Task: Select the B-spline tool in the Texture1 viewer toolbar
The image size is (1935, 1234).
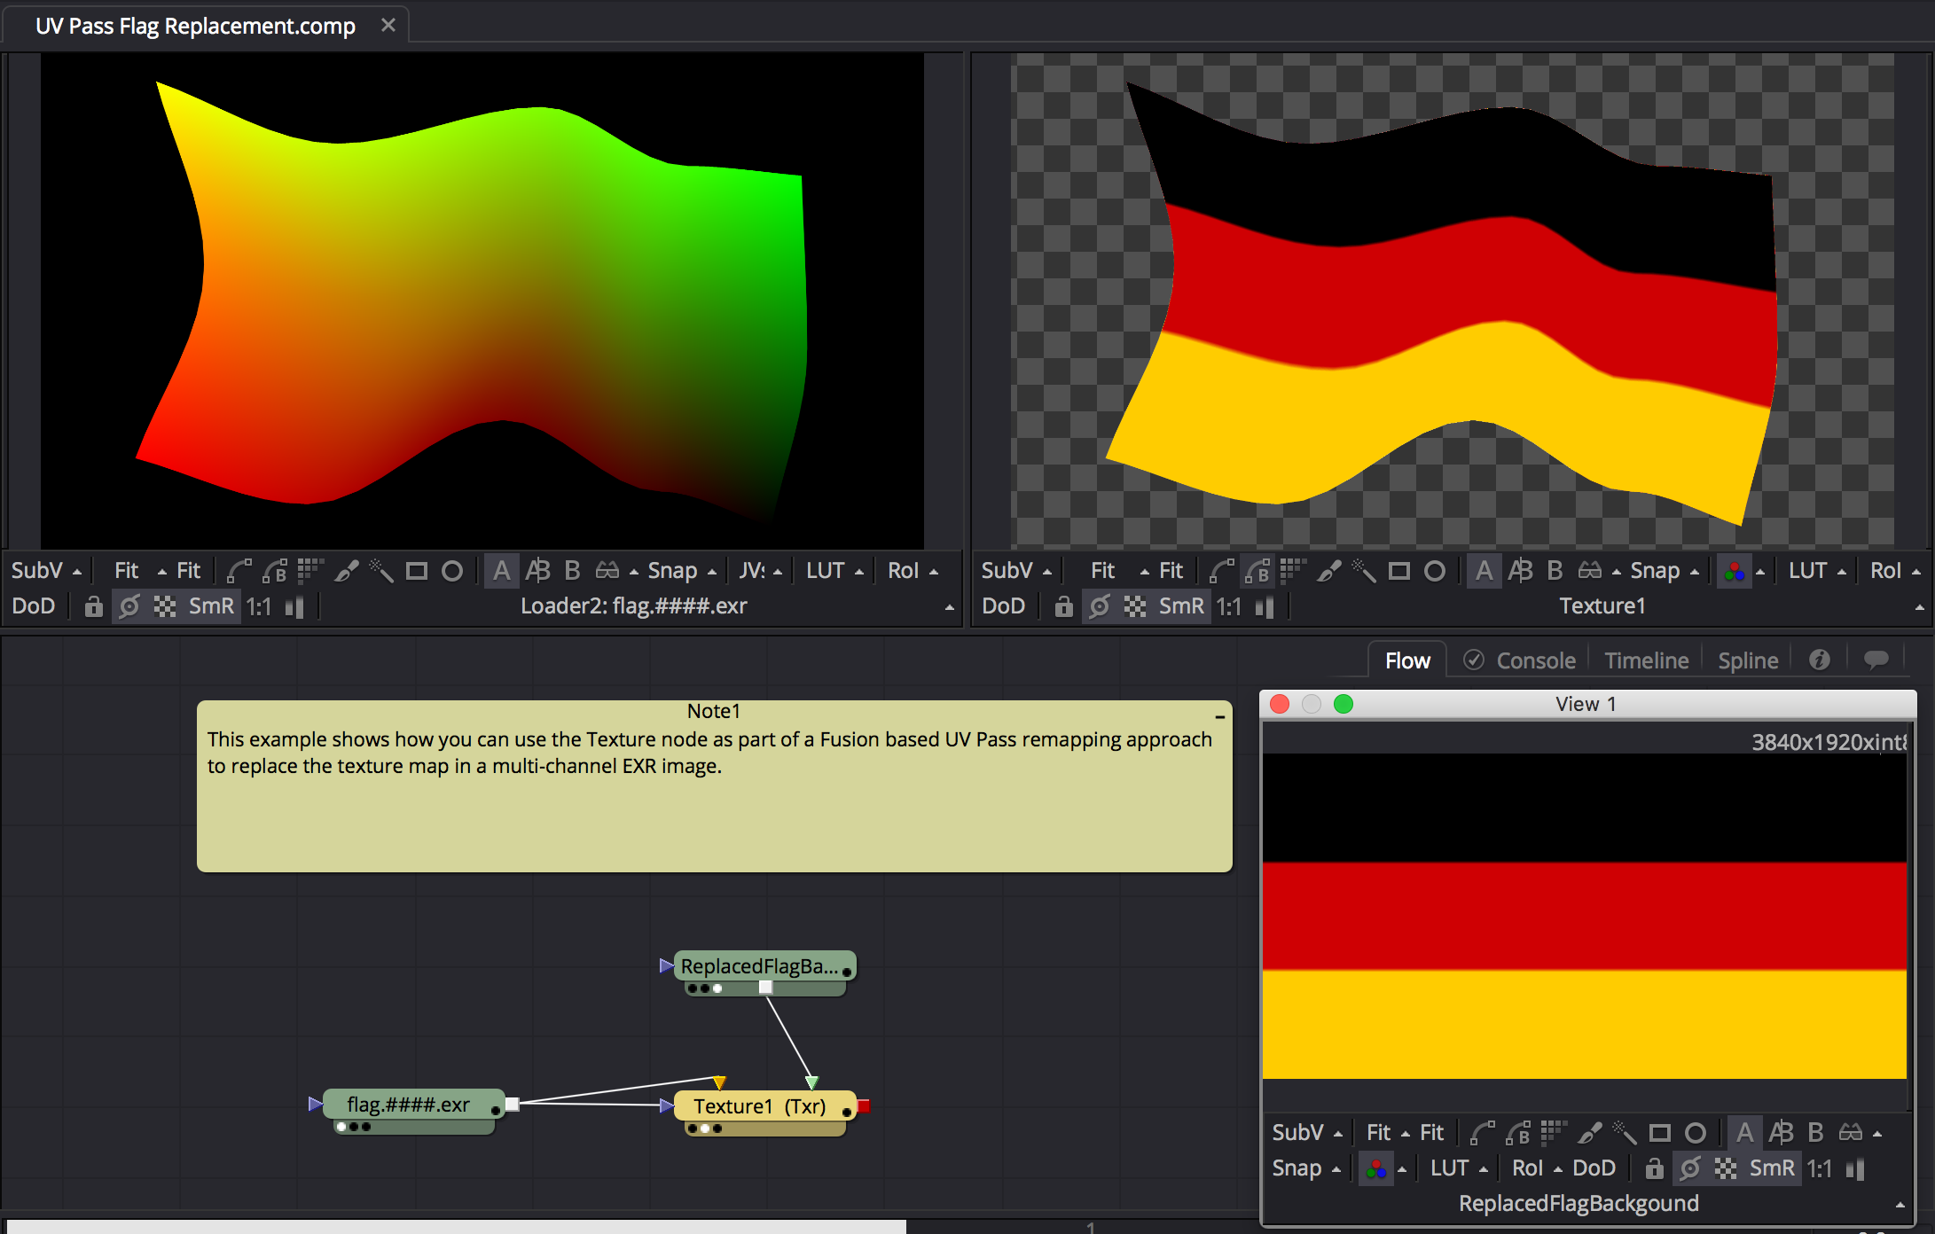Action: (1257, 571)
